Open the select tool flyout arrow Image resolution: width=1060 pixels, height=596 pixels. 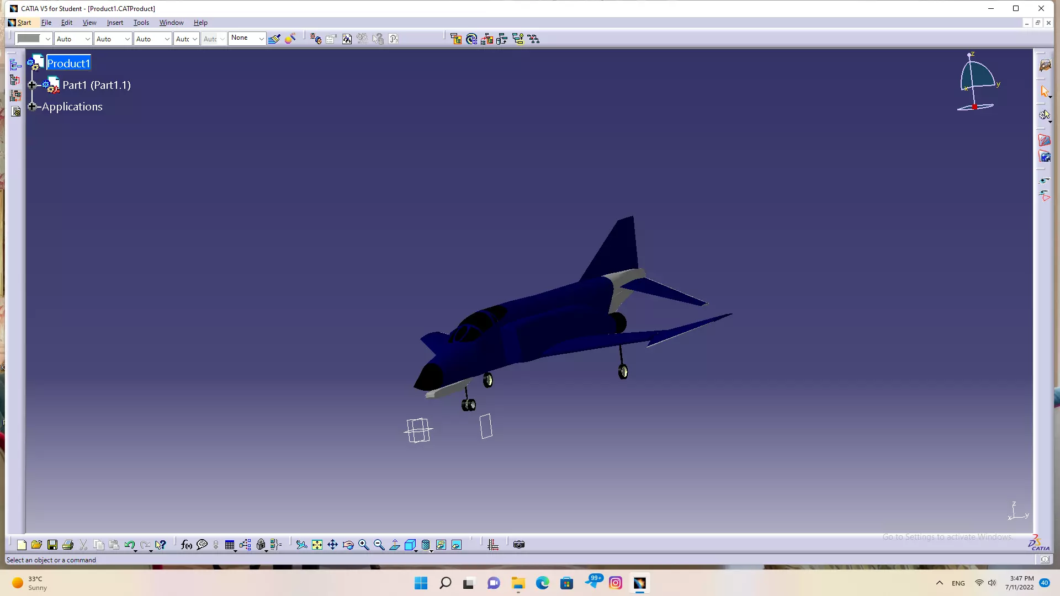coord(1050,97)
